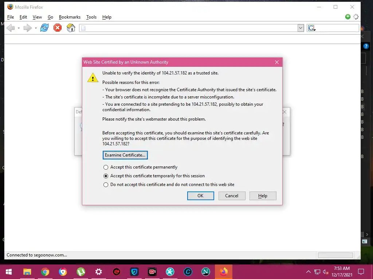Reload the page with the refresh icon
The width and height of the screenshot is (373, 279).
click(44, 28)
